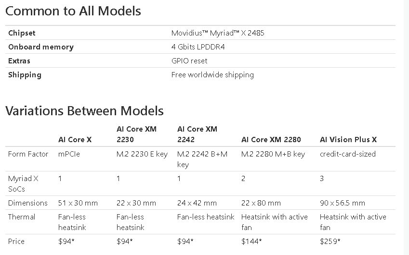
Task: Click the '$259*' price cell
Action: coord(330,242)
